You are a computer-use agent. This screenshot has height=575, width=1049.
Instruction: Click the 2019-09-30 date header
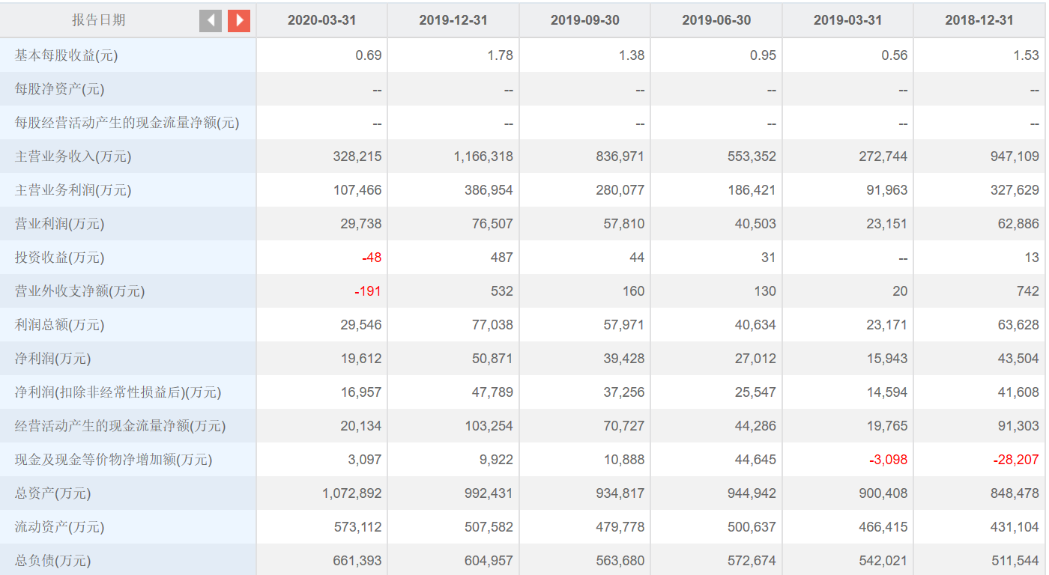point(584,20)
